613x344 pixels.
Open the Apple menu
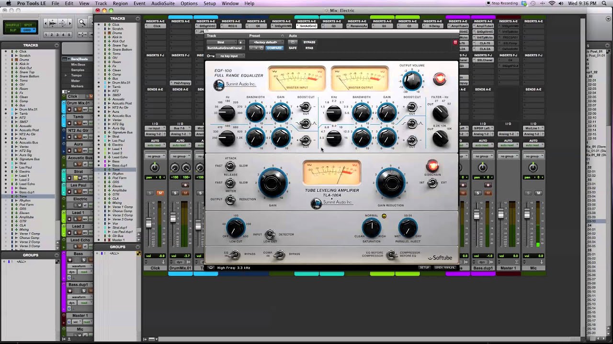click(8, 3)
